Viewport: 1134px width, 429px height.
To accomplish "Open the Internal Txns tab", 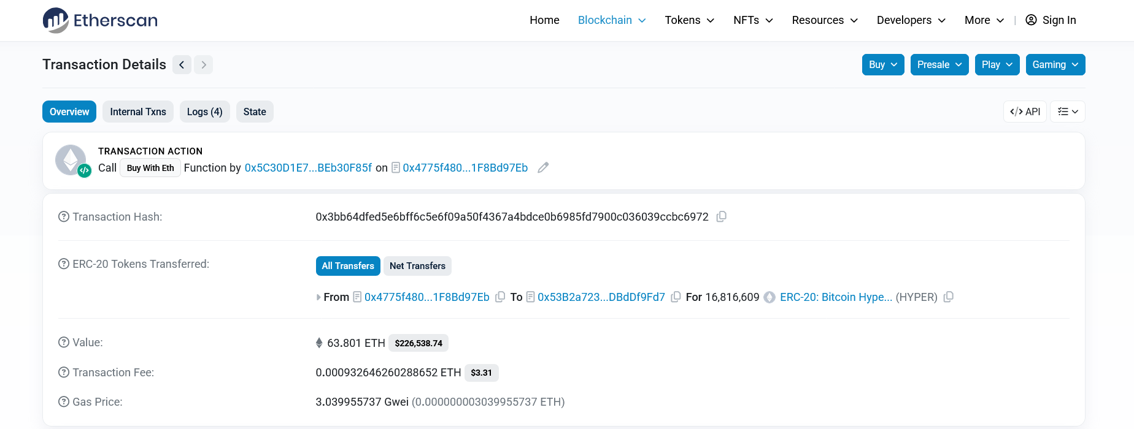I will (x=138, y=112).
